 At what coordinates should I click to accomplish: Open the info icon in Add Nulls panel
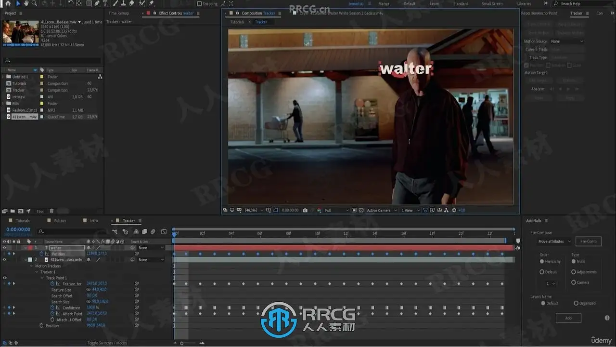[607, 318]
